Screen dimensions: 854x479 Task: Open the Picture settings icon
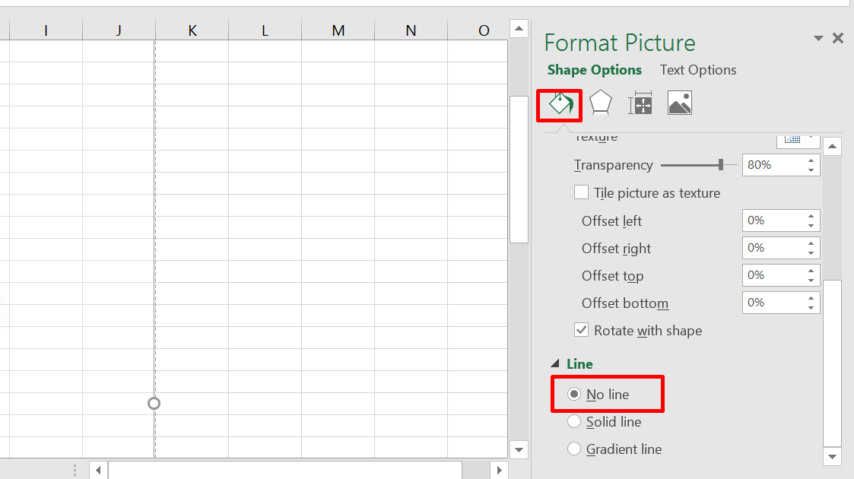pyautogui.click(x=679, y=102)
